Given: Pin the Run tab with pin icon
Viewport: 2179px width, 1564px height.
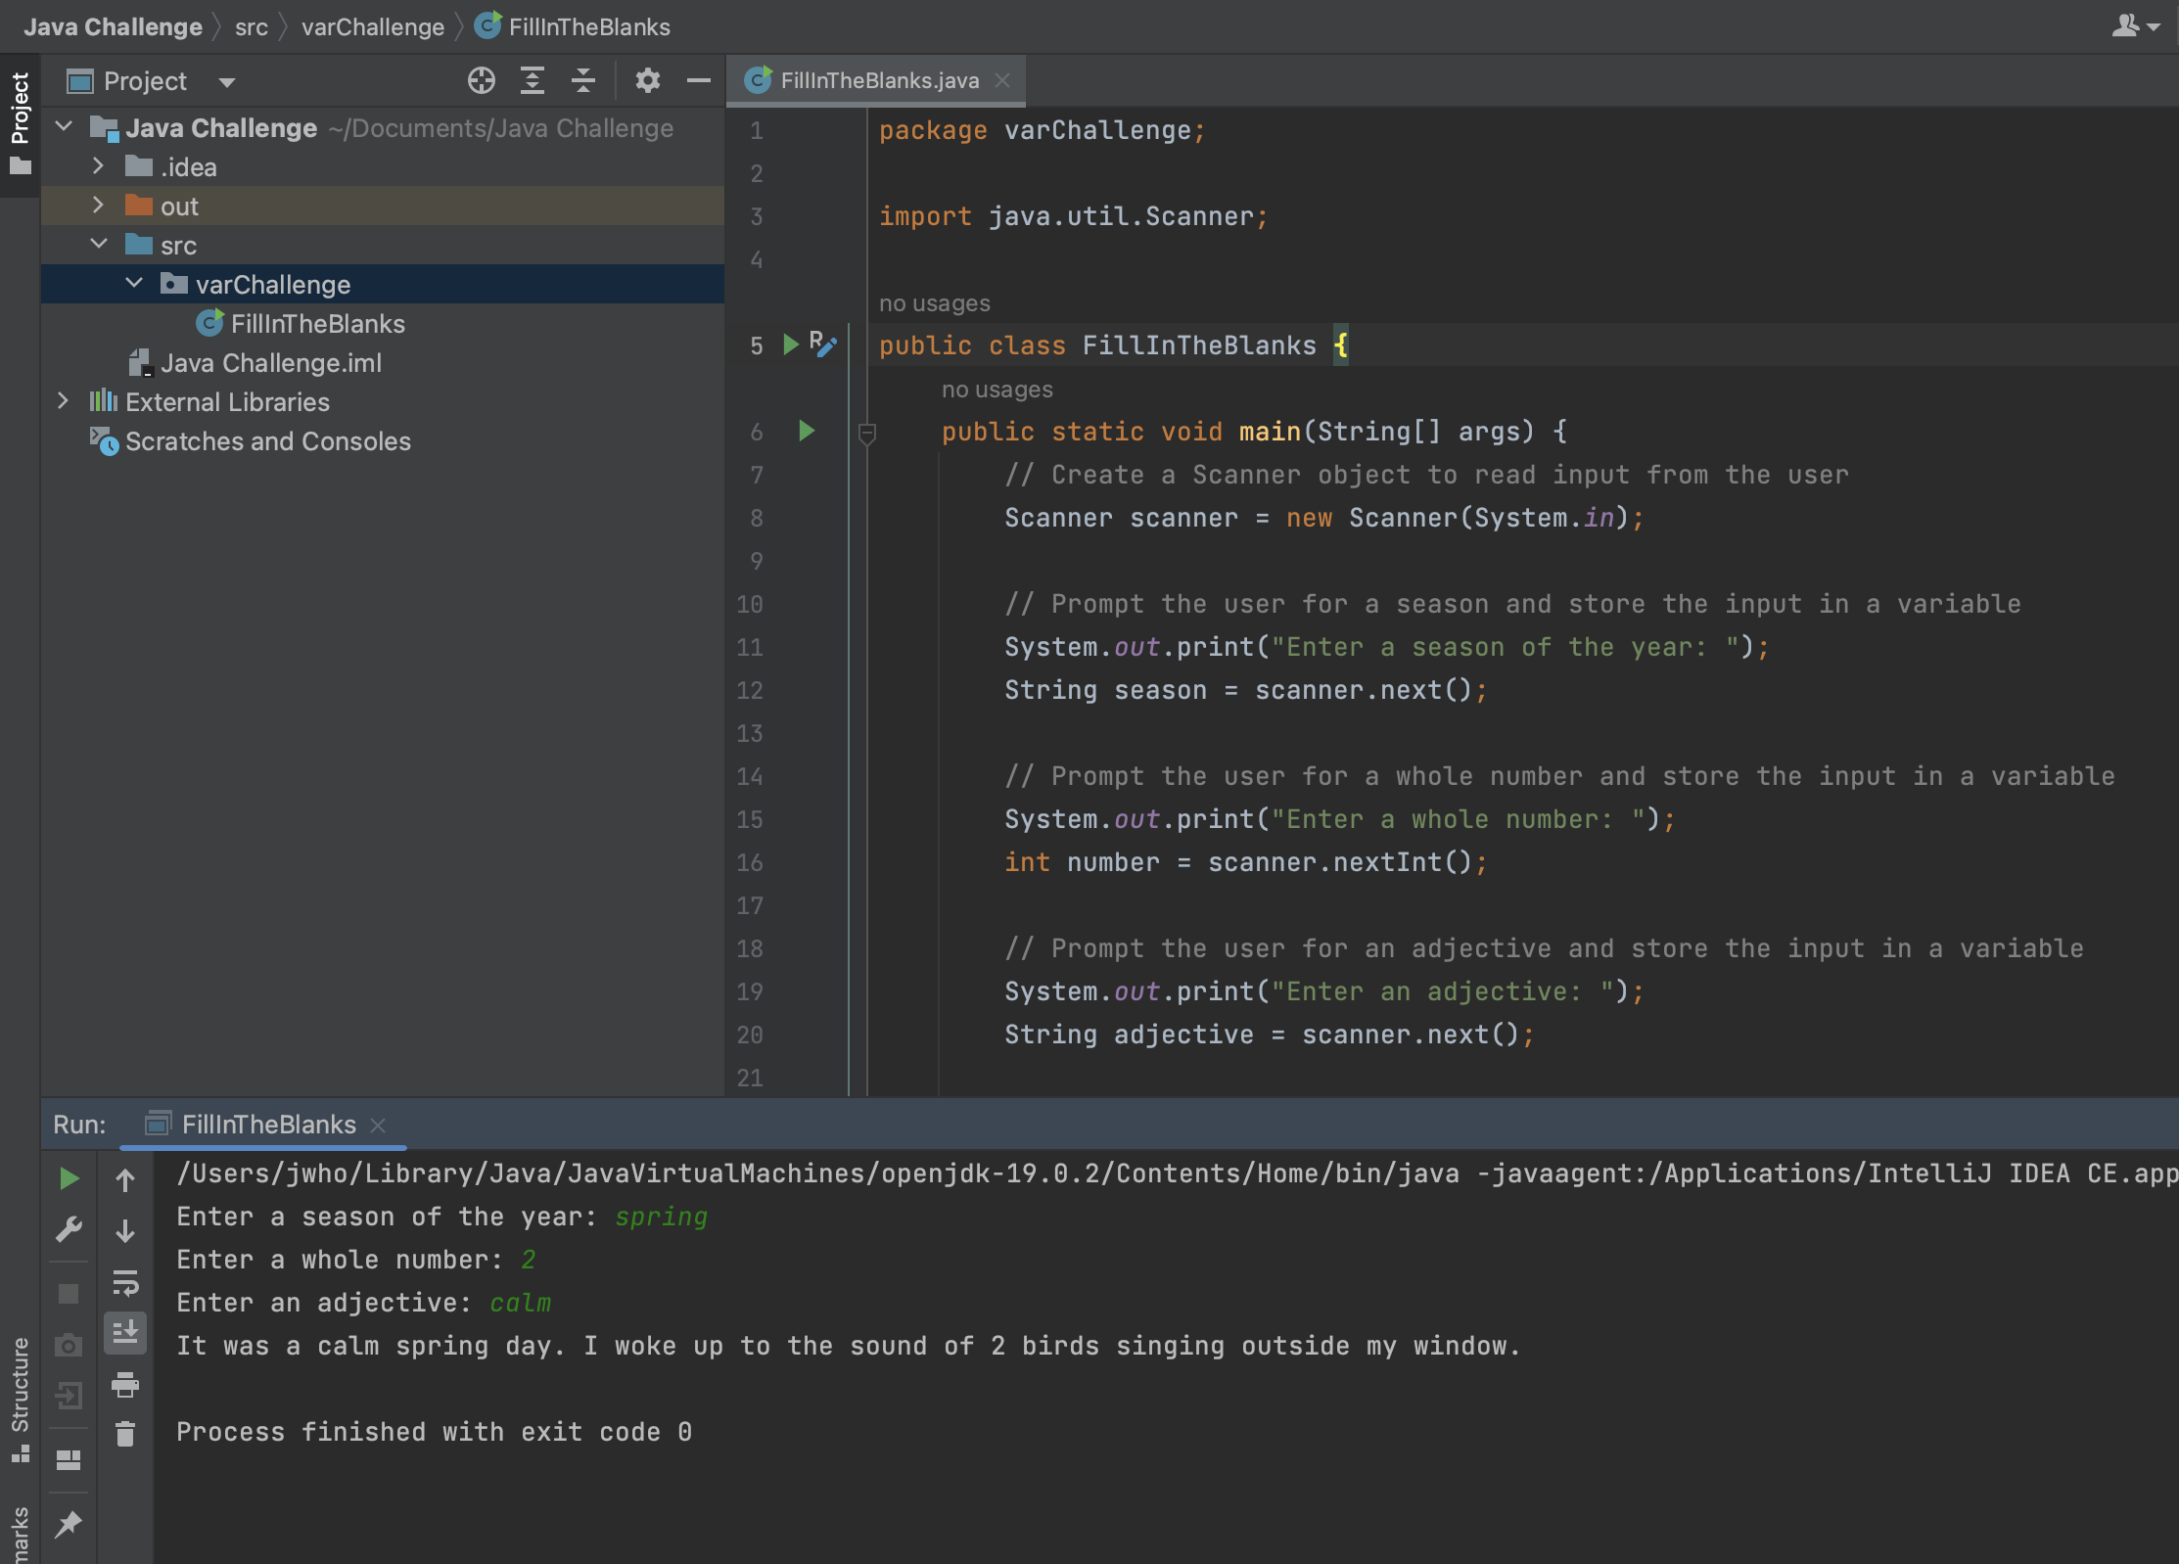Looking at the screenshot, I should [69, 1524].
